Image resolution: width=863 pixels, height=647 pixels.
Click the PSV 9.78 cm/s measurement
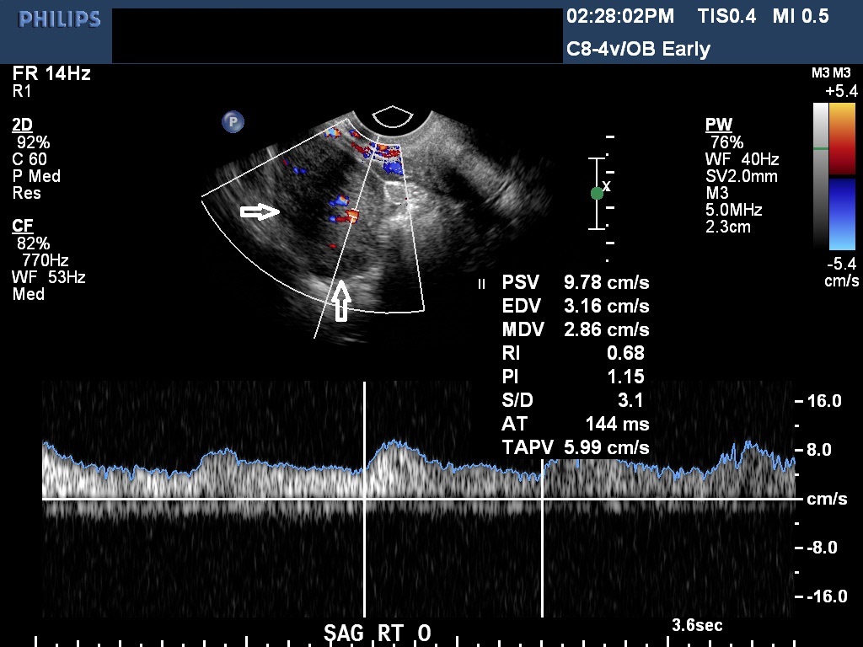pyautogui.click(x=576, y=282)
